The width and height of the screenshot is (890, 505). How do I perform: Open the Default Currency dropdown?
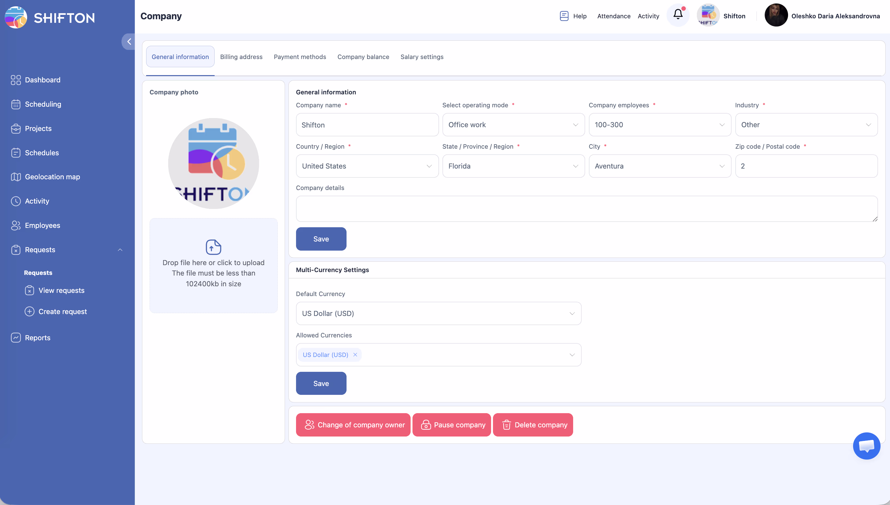coord(438,313)
